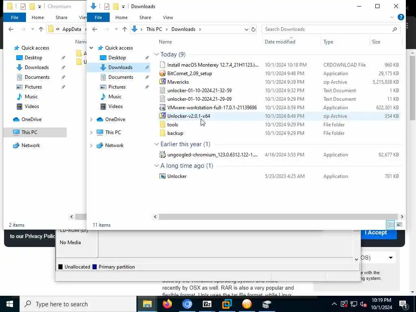Open the Home tab in Downloads window
Viewport: 416px width, 312px height.
pos(121,17)
